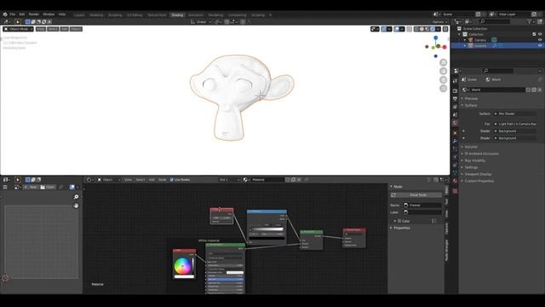Open the Help menu
The image size is (545, 307).
point(62,14)
